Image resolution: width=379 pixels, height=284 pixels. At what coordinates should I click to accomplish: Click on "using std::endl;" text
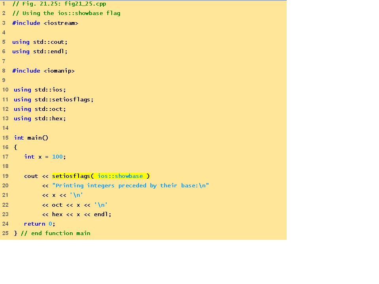pos(40,51)
